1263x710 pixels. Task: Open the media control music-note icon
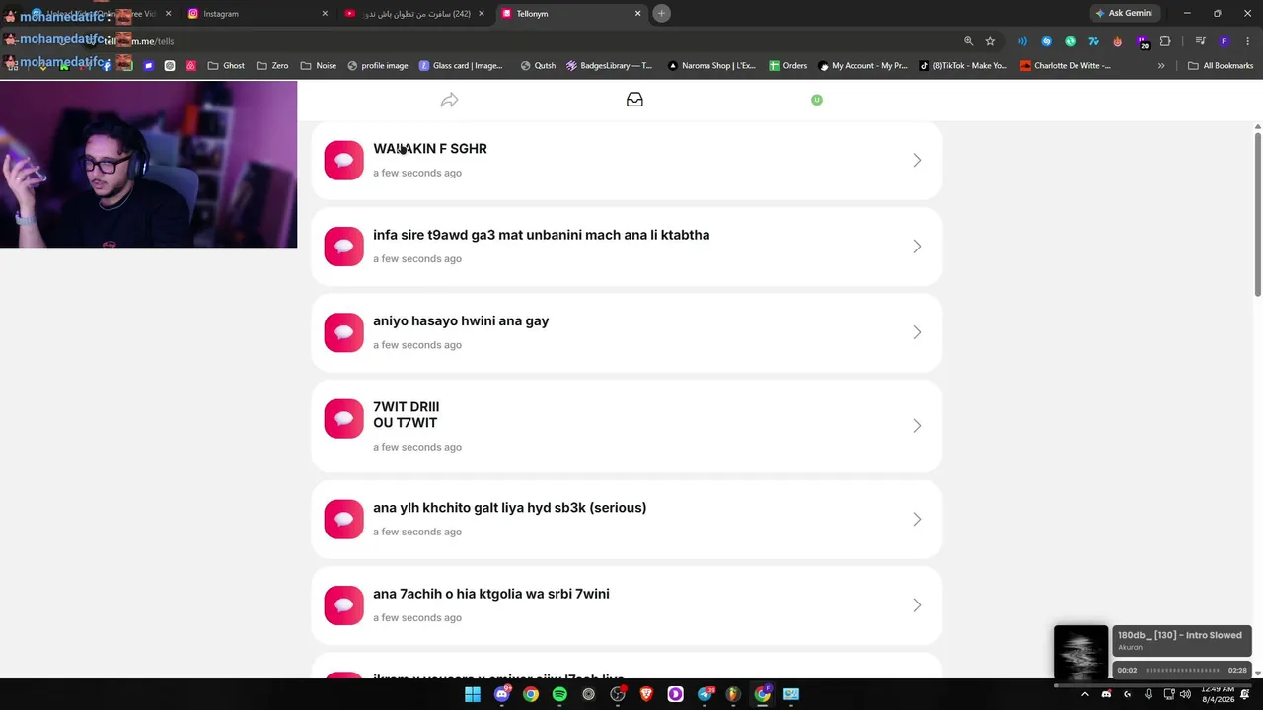[x=1200, y=41]
